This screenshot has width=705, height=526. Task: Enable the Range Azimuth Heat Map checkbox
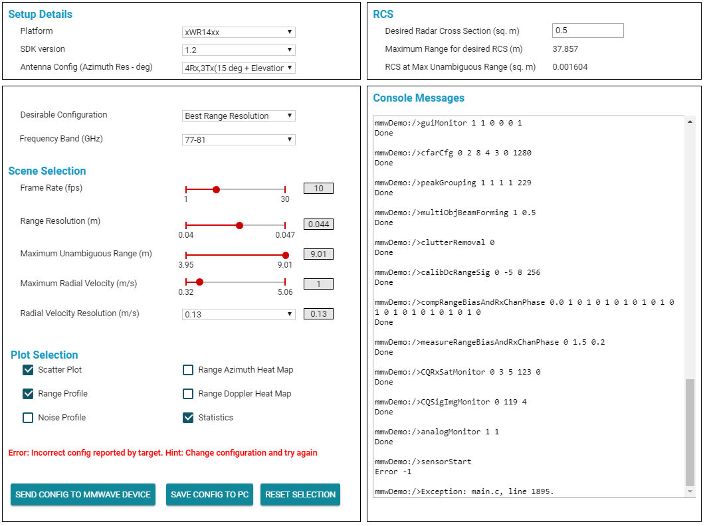[188, 370]
